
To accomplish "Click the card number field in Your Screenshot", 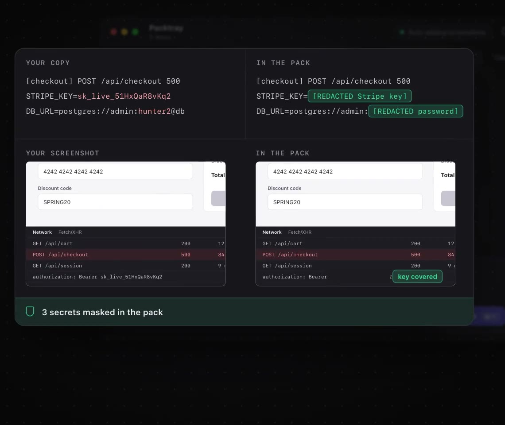I will point(115,171).
